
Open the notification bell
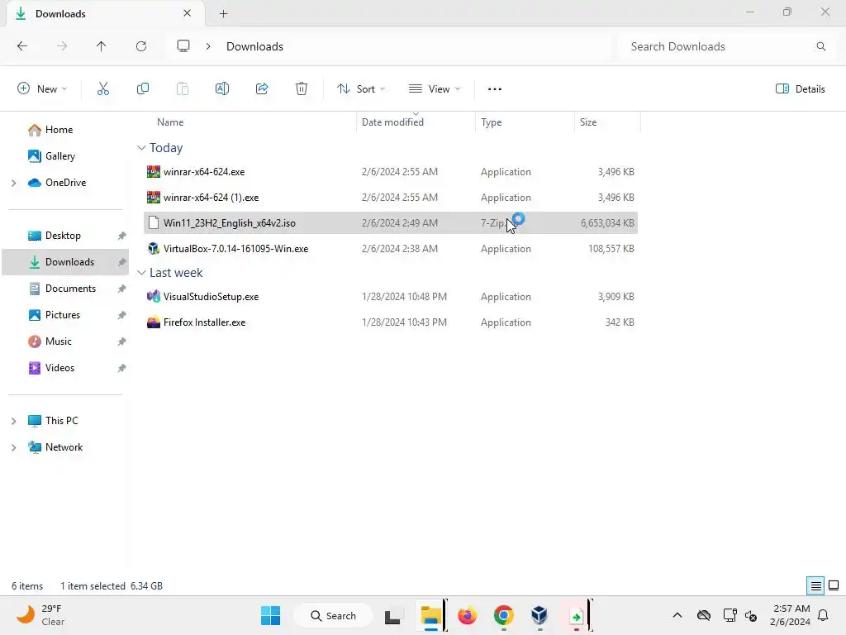(824, 615)
